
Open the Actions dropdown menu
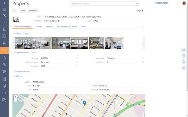point(33,11)
